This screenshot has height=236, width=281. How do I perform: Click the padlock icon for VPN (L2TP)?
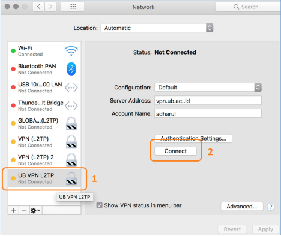pyautogui.click(x=71, y=142)
